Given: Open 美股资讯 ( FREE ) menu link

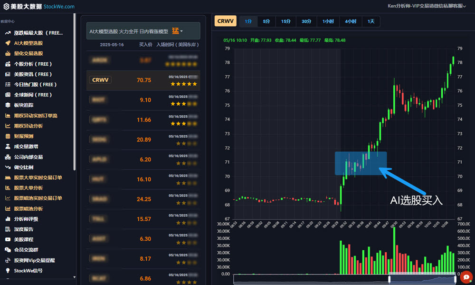Looking at the screenshot, I should click(33, 74).
